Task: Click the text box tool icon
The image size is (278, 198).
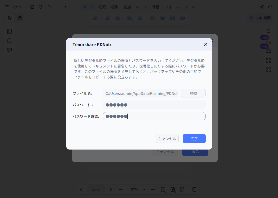Action: click(x=140, y=18)
